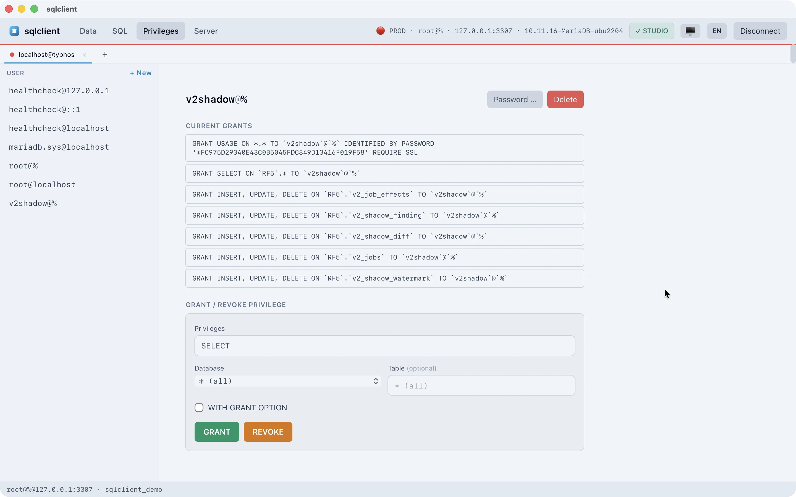Viewport: 796px width, 497px height.
Task: Close the localhost@typhos tab
Action: pyautogui.click(x=85, y=55)
